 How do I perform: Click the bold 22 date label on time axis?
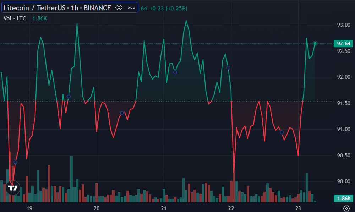click(x=231, y=208)
